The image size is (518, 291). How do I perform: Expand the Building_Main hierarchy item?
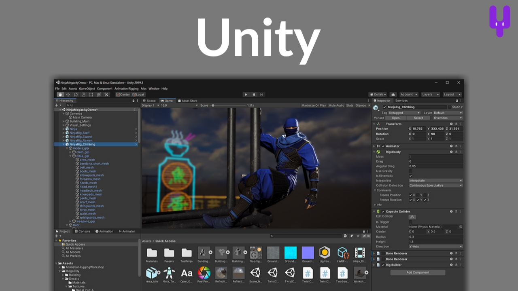tap(64, 121)
